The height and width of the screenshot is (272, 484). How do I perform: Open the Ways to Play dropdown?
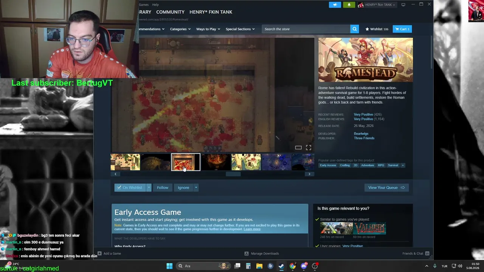click(x=208, y=29)
